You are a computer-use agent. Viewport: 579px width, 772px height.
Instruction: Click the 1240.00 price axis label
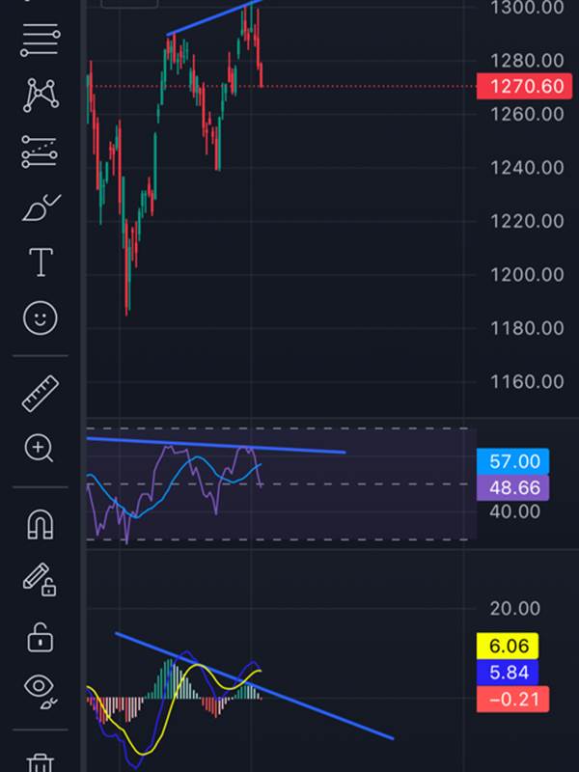pos(527,168)
